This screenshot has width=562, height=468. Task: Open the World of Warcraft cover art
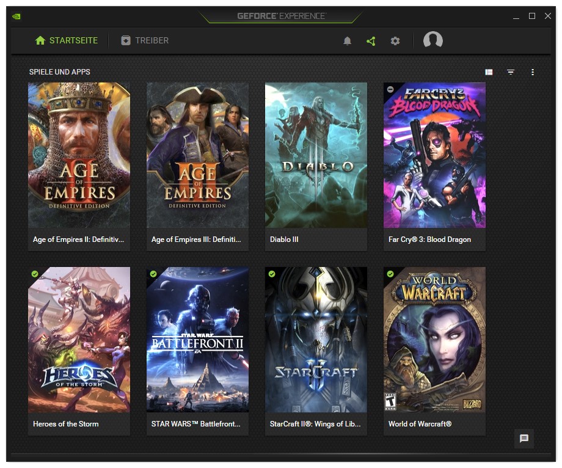(435, 340)
